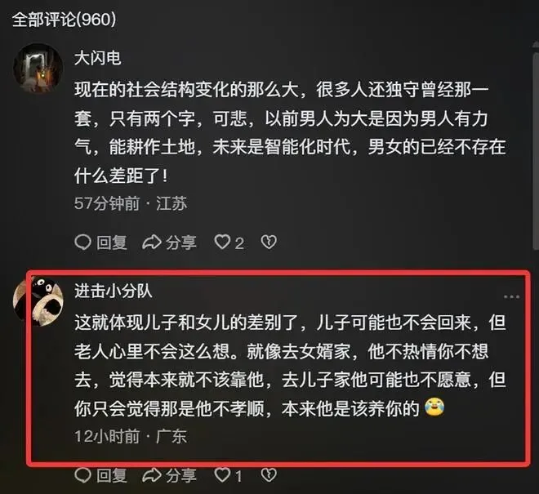Click share arrow icon under 大闪电's comment

(x=152, y=243)
